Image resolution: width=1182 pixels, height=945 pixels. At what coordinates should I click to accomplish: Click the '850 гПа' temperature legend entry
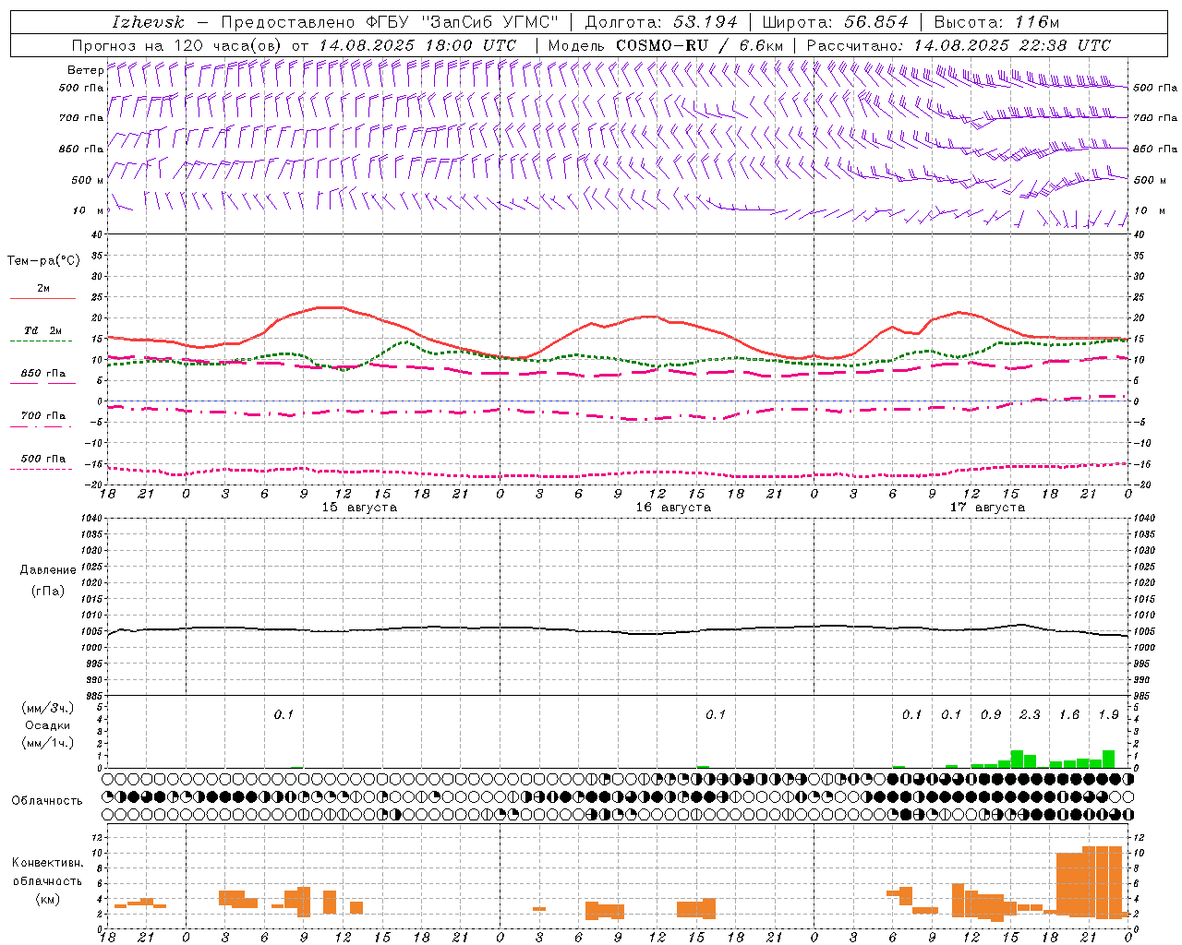(x=43, y=374)
